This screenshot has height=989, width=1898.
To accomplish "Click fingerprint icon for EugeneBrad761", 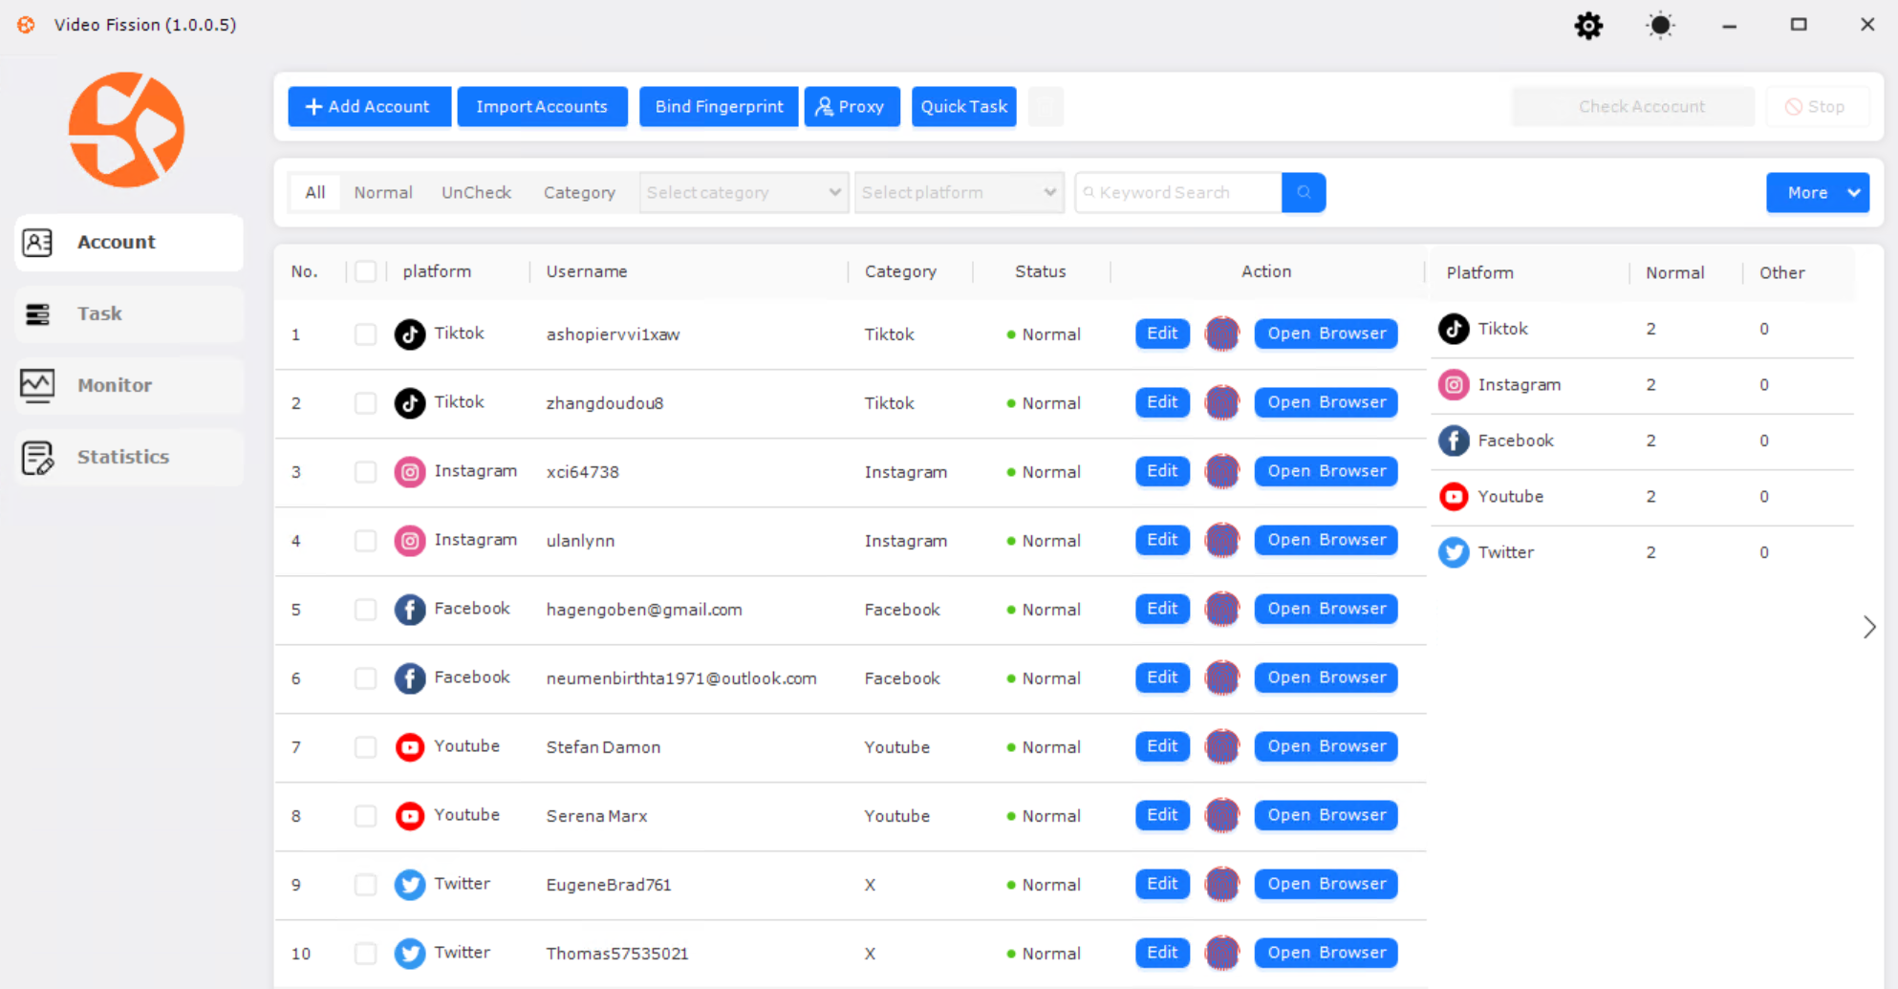I will pyautogui.click(x=1221, y=885).
